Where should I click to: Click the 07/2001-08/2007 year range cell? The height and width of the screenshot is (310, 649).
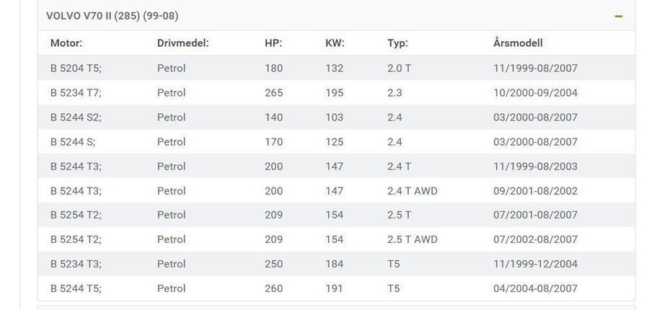536,215
